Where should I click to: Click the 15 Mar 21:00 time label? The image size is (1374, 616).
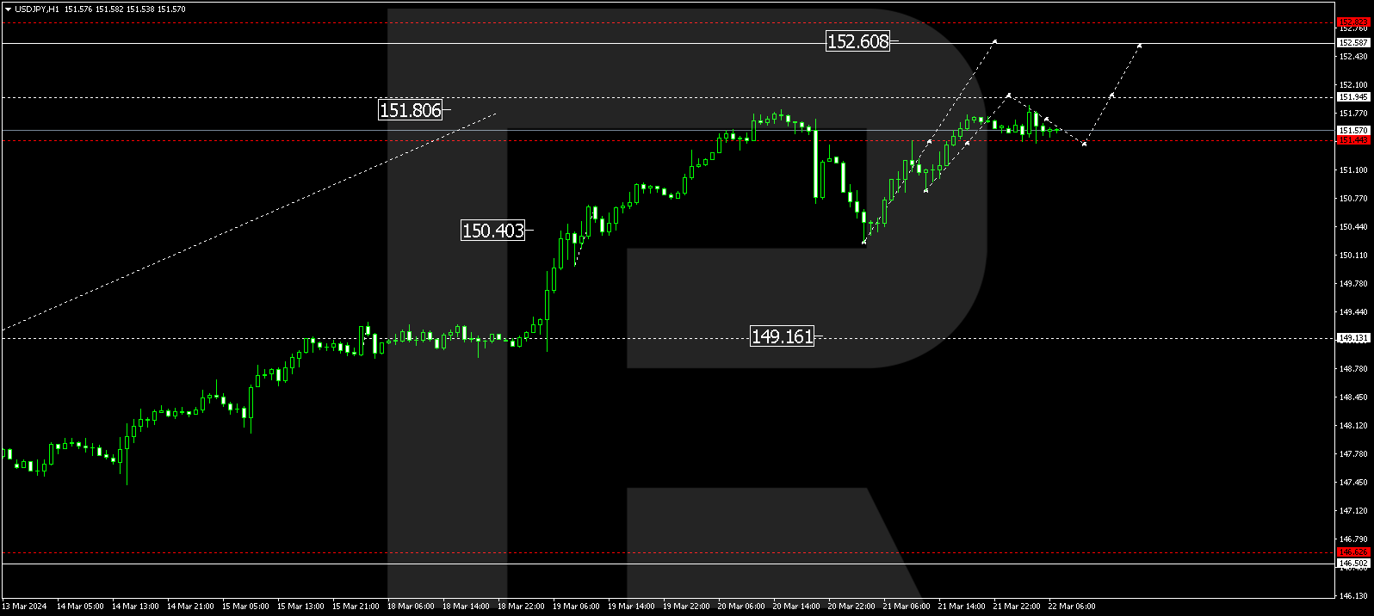[x=356, y=607]
